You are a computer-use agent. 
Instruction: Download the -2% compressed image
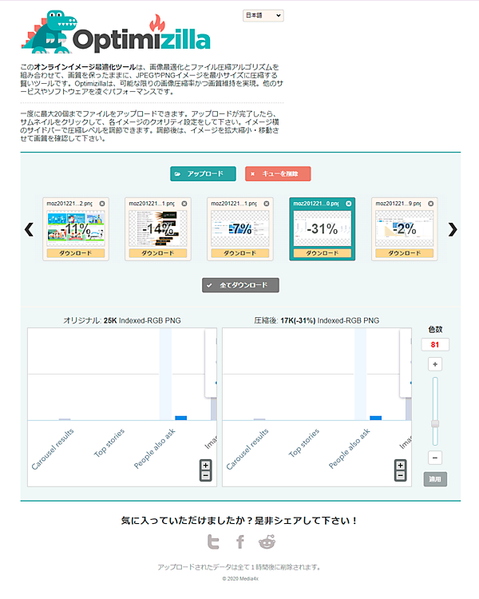point(404,253)
